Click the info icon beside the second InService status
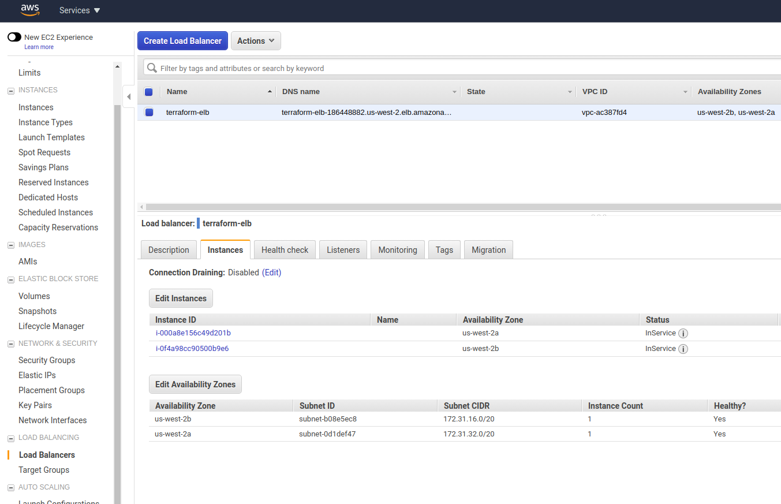This screenshot has height=504, width=781. click(x=683, y=349)
